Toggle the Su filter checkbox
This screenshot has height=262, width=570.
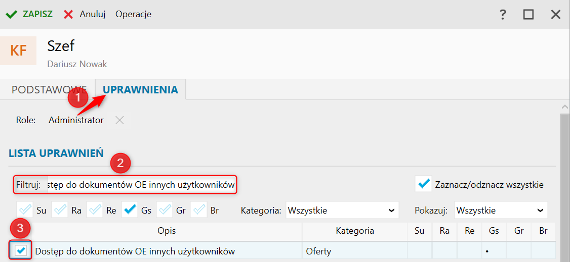point(25,210)
